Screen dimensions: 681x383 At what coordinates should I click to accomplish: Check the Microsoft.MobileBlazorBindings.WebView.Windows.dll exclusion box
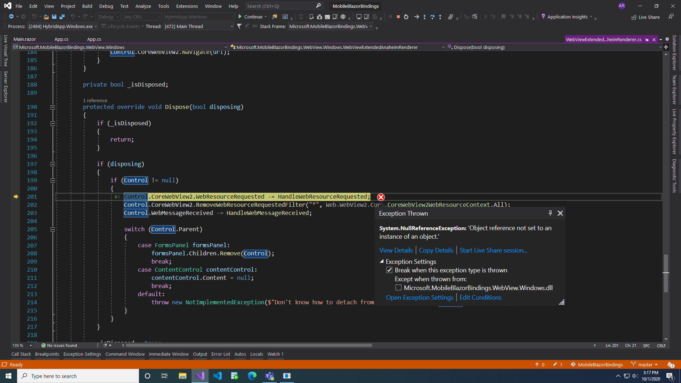(x=399, y=288)
